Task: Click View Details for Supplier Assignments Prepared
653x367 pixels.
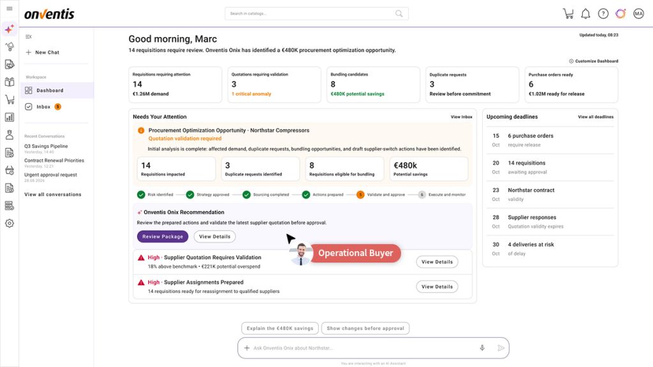Action: coord(437,287)
